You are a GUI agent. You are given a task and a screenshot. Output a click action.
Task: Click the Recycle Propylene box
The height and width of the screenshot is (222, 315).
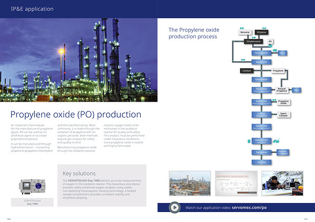[x=281, y=90]
